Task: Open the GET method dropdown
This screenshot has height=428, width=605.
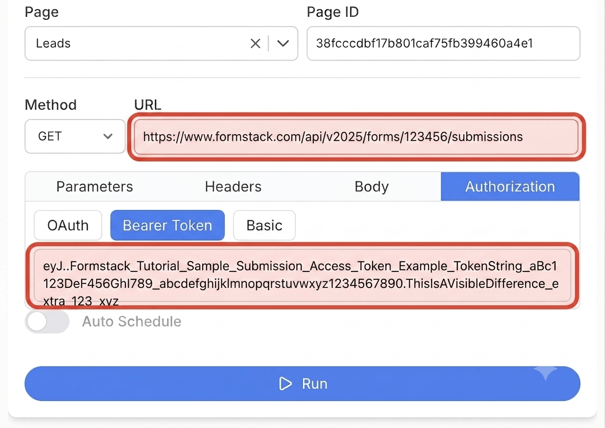Action: [75, 136]
